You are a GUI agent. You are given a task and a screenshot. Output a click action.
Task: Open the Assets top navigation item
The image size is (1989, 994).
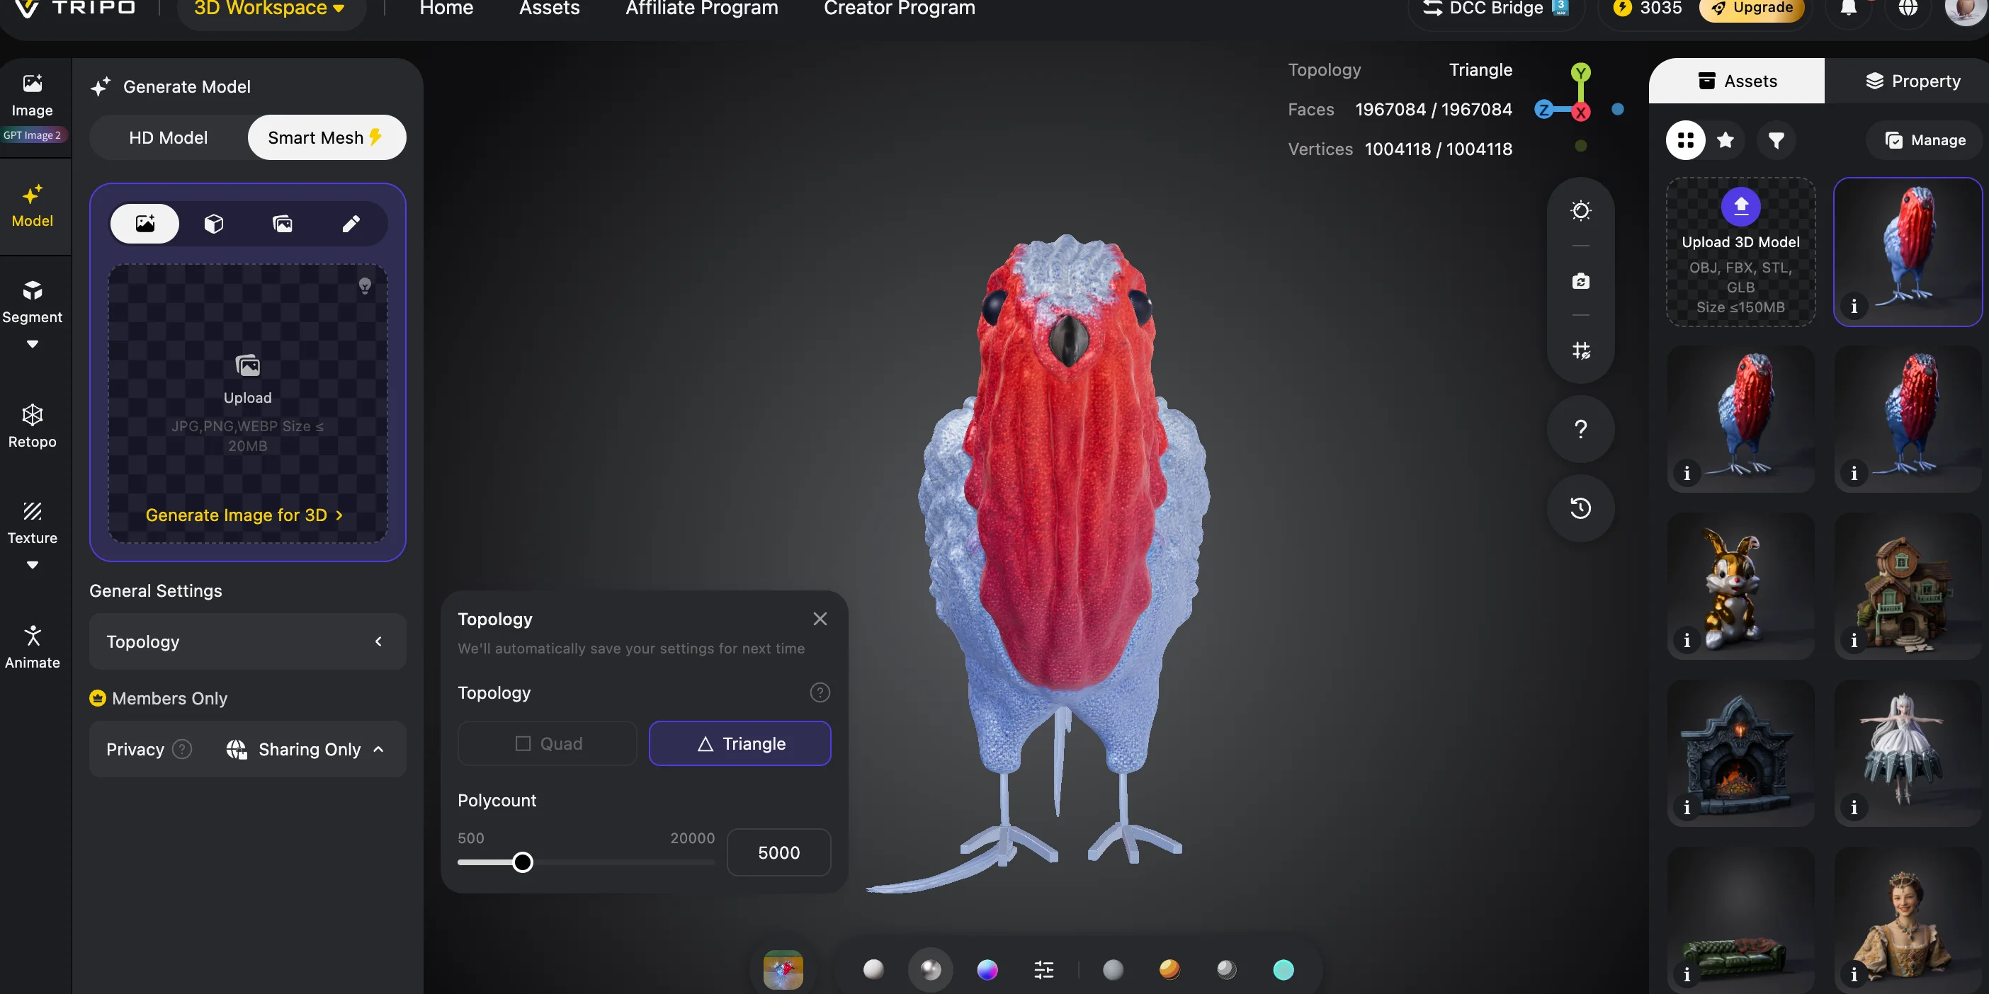[549, 8]
